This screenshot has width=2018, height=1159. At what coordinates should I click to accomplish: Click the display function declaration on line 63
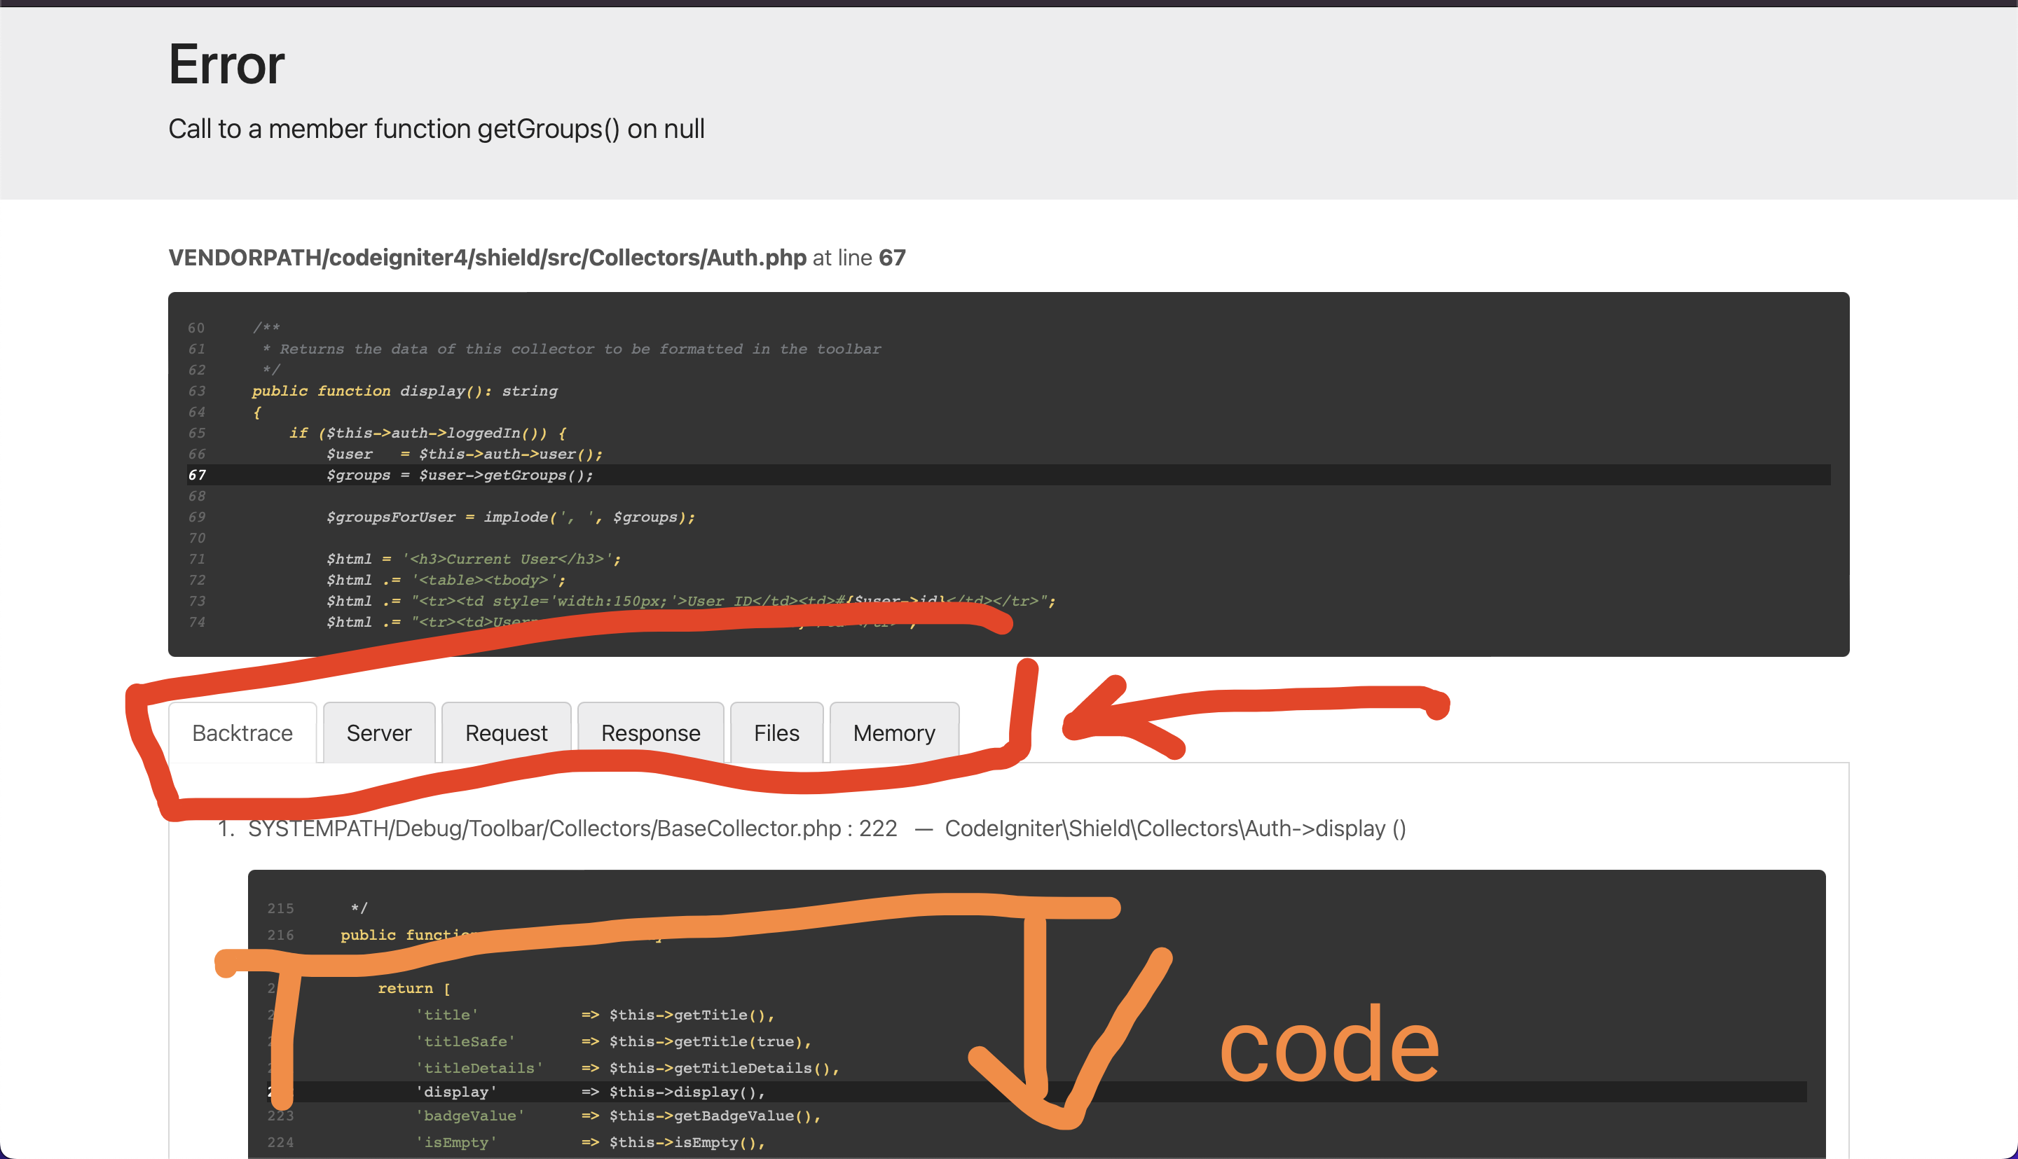pos(404,391)
